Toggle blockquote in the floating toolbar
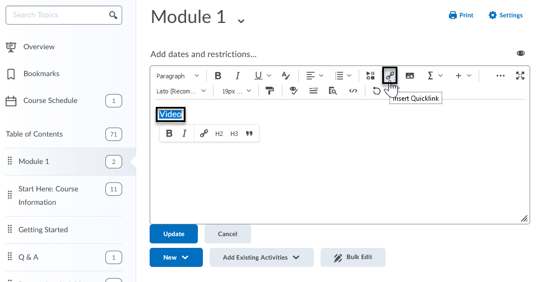The width and height of the screenshot is (547, 282). [249, 134]
